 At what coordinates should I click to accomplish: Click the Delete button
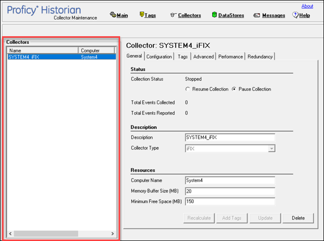click(298, 218)
